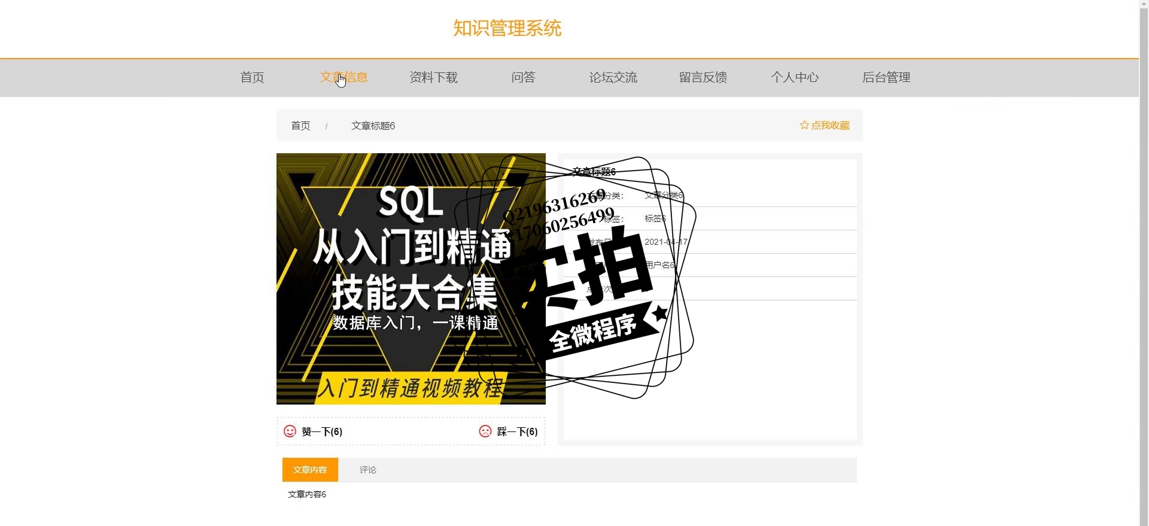Go to 个人中心 page
This screenshot has width=1149, height=526.
coord(795,77)
